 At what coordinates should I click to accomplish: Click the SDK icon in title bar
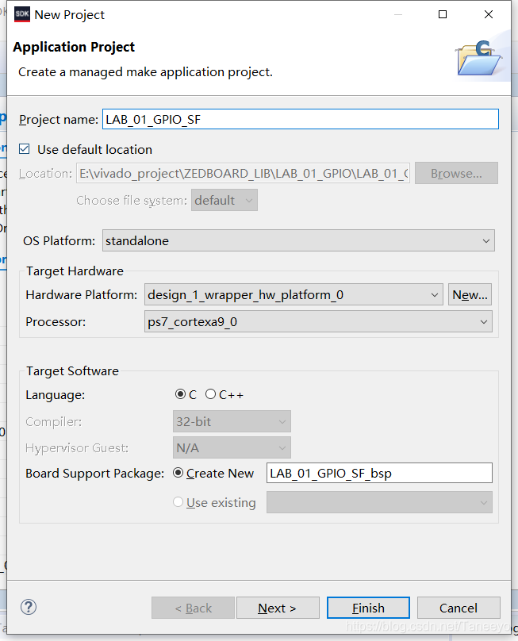[21, 14]
